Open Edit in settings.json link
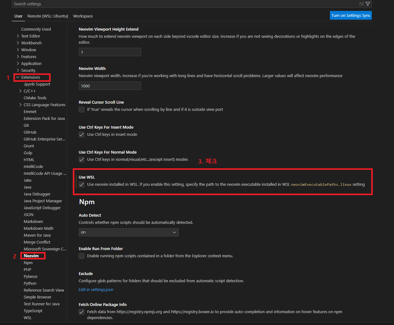 (x=96, y=290)
